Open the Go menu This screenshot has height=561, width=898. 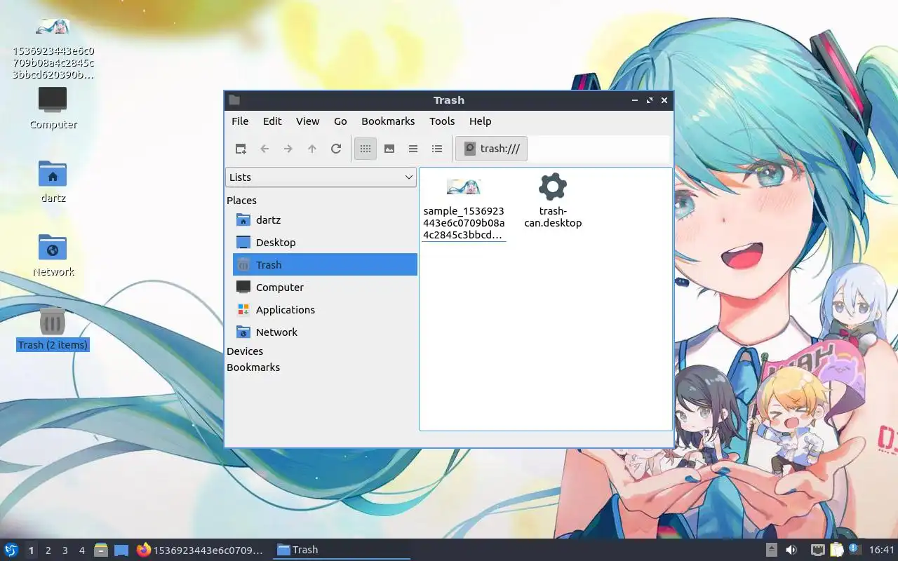pos(340,121)
